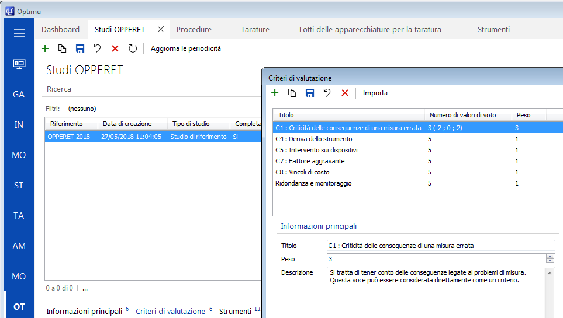Image resolution: width=563 pixels, height=318 pixels.
Task: Switch to the Strumenti top tab
Action: coord(493,29)
